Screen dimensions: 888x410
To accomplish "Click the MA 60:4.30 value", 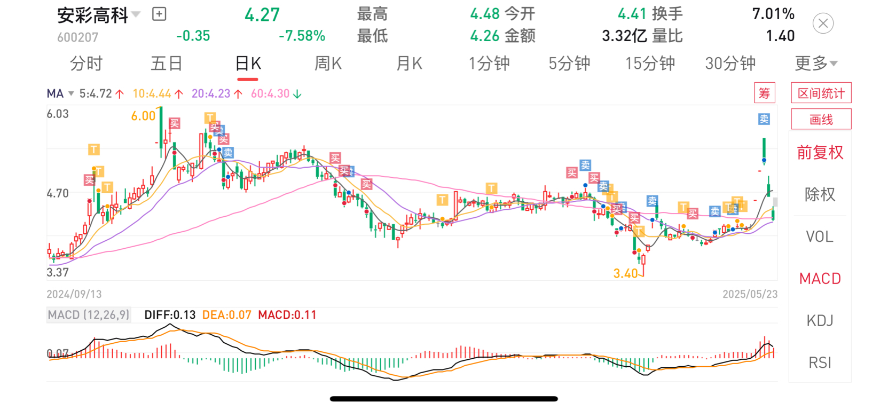I will tap(271, 93).
